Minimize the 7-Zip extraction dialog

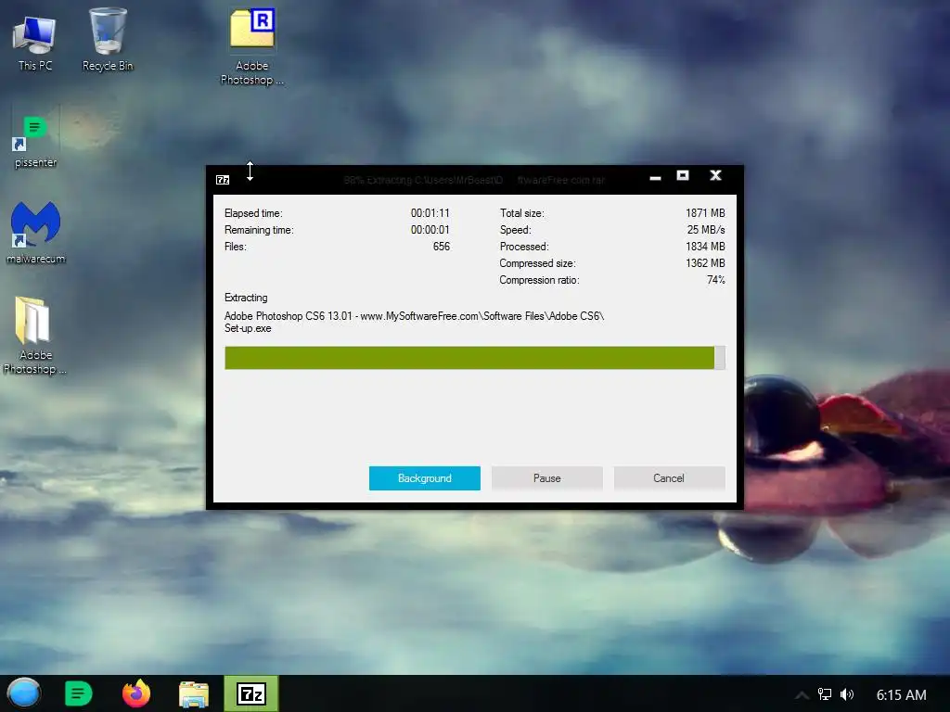(655, 177)
